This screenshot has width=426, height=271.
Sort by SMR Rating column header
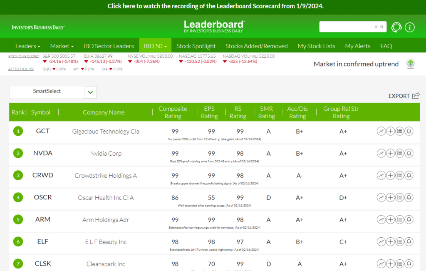click(267, 112)
